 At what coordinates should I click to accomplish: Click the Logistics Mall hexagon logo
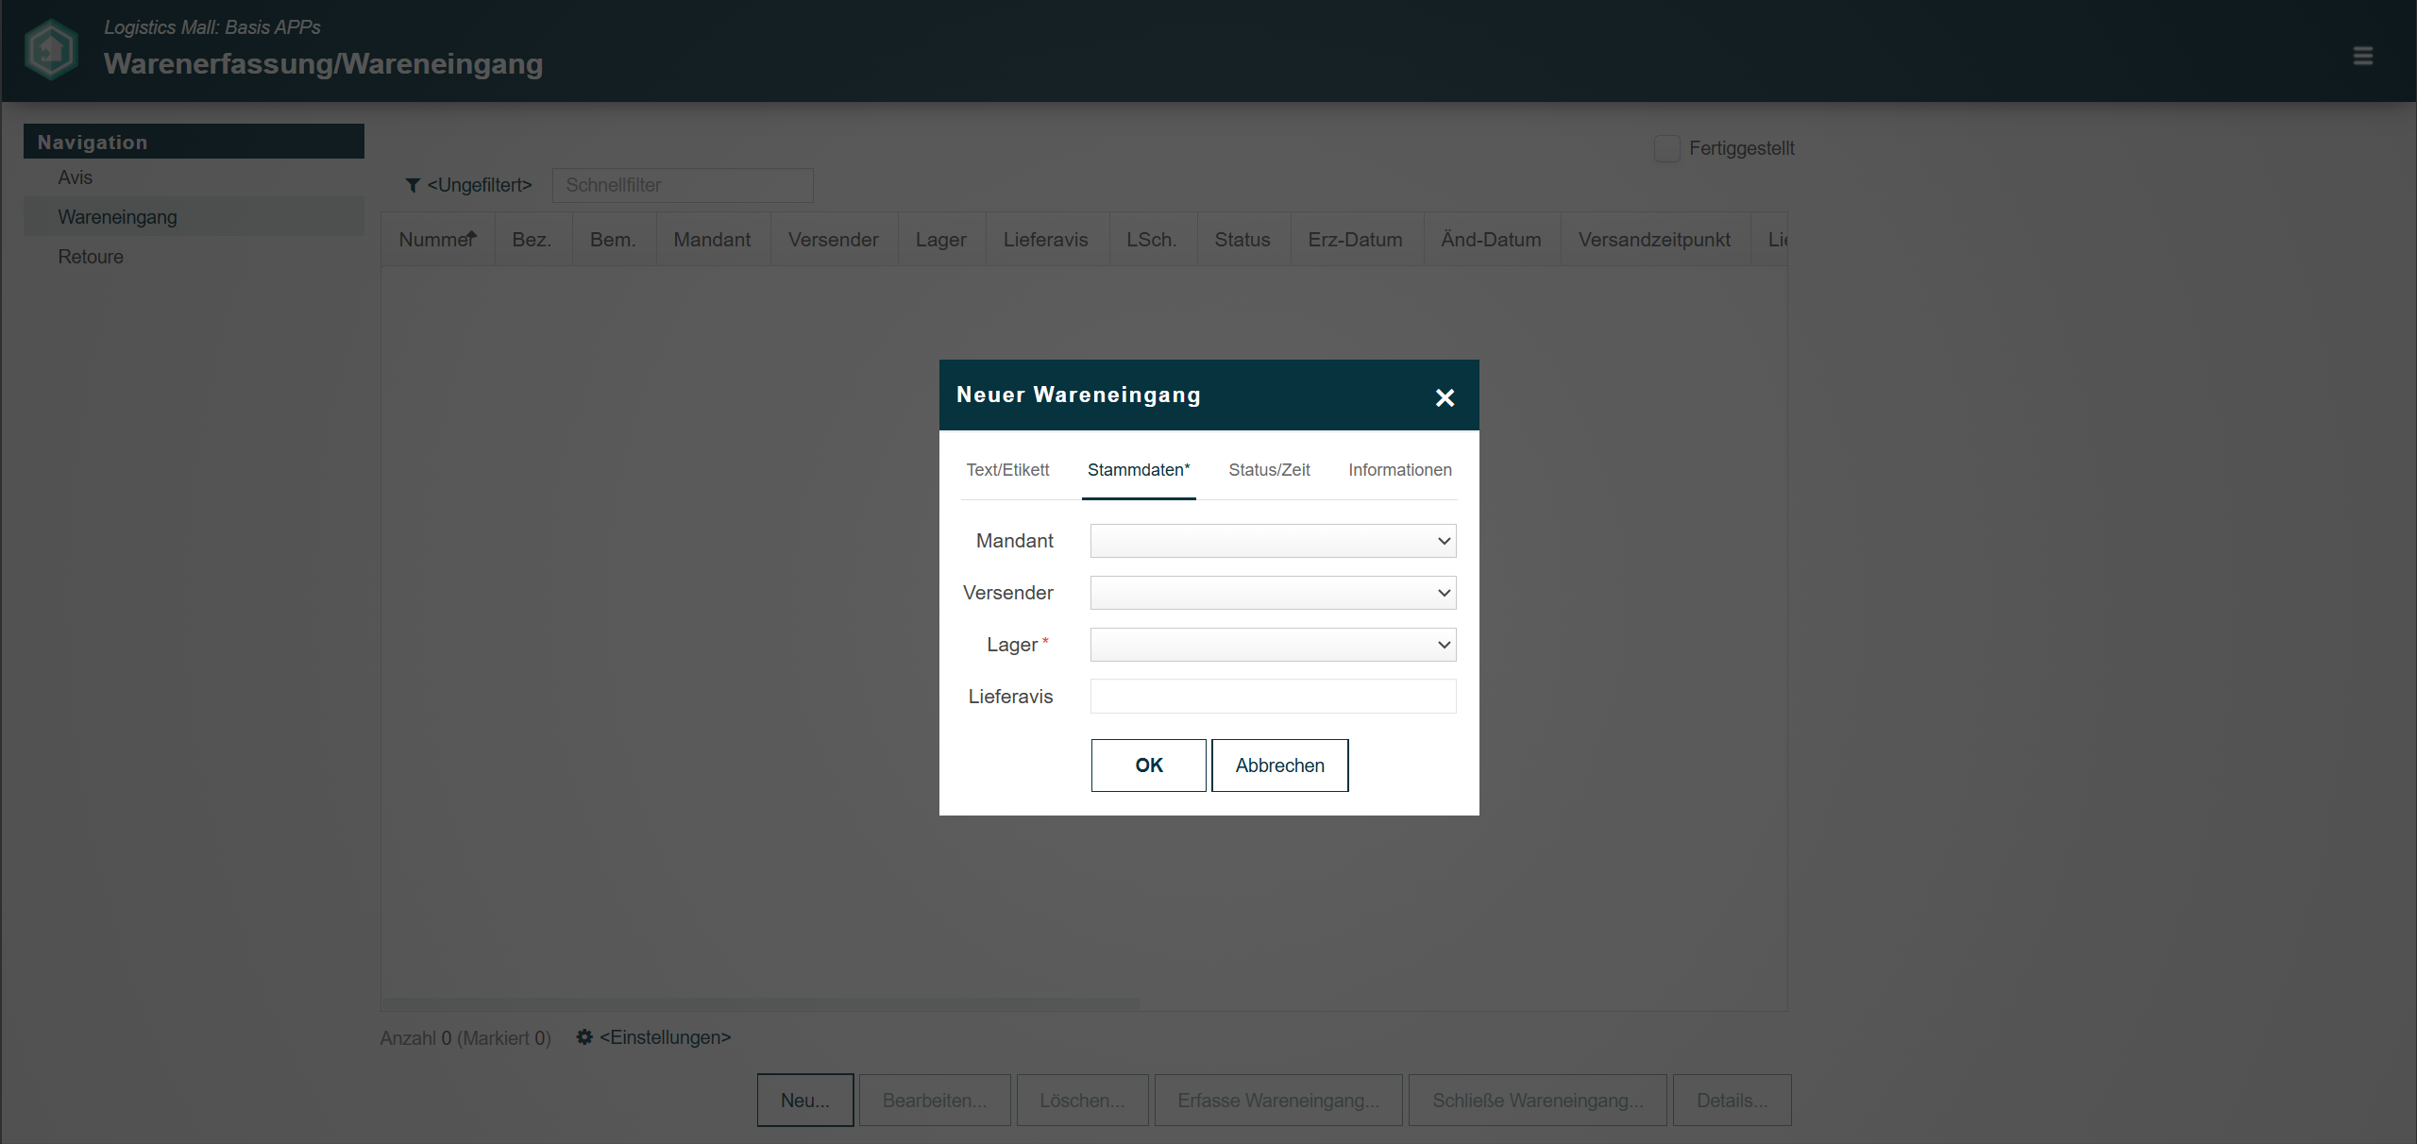point(51,50)
